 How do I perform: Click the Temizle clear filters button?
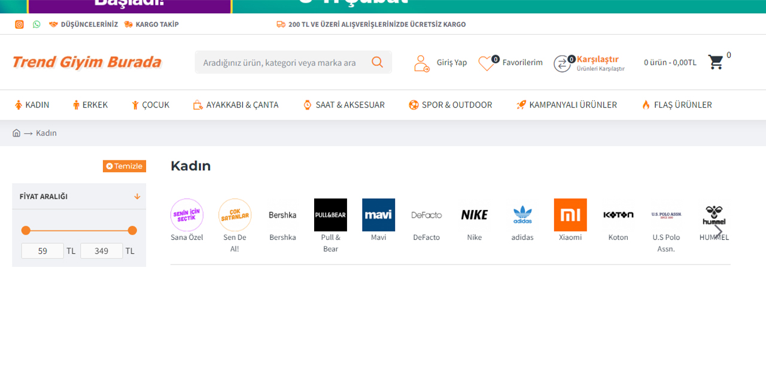tap(124, 166)
